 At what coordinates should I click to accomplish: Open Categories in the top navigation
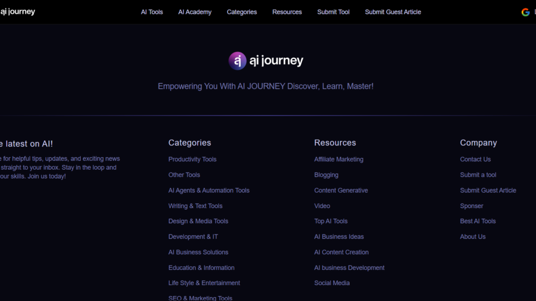point(241,12)
